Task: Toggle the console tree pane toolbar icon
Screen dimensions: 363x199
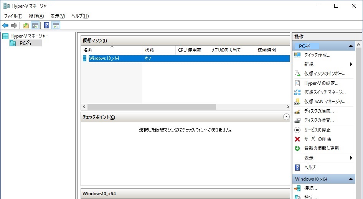Action: pos(35,25)
